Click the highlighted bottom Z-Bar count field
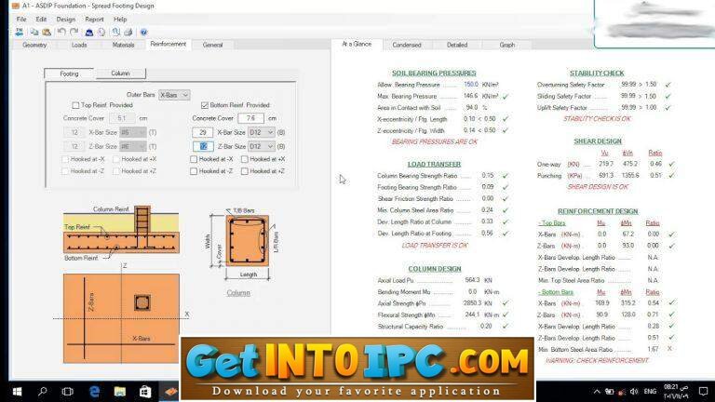Screen dimensions: 715x402 click(202, 146)
